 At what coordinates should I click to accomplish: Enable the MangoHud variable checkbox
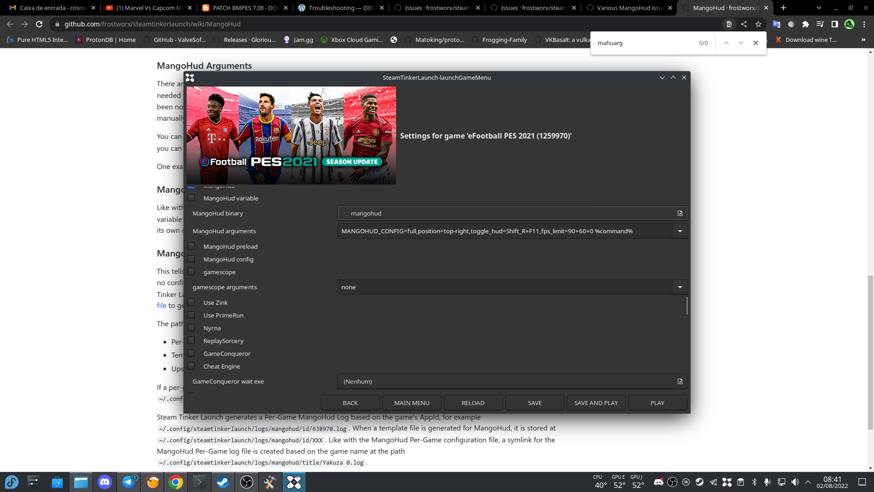[191, 198]
